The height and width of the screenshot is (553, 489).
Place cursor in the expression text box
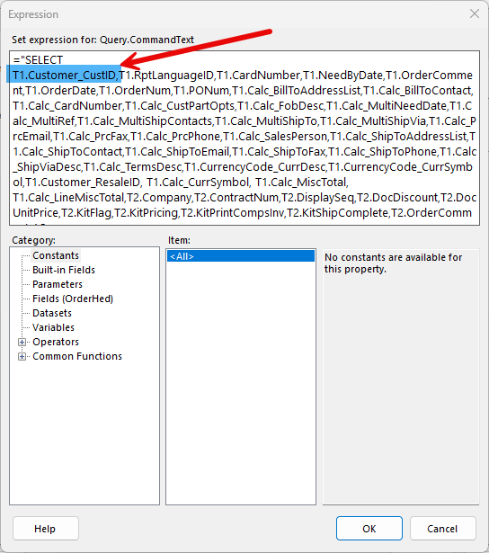pyautogui.click(x=244, y=138)
